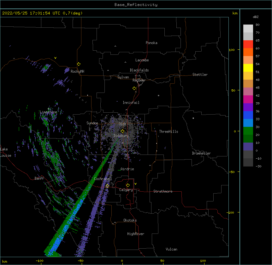Image resolution: width=272 pixels, height=265 pixels.
Task: Click the Innisfail city label
Action: 131,103
